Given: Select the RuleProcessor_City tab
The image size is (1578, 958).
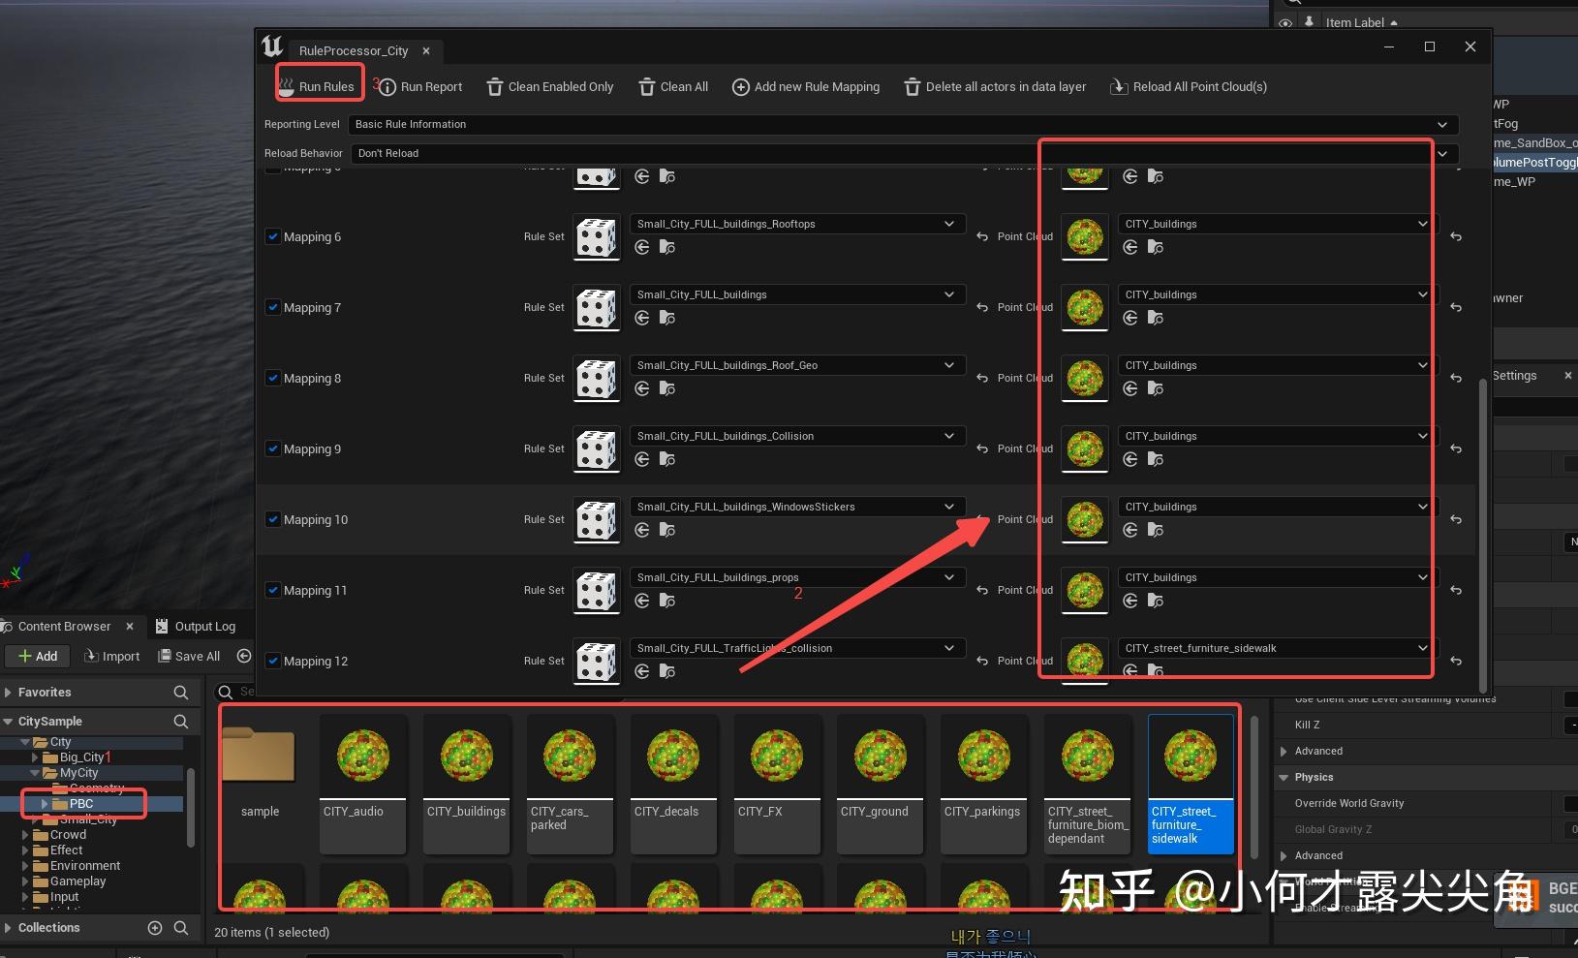Looking at the screenshot, I should (x=354, y=50).
